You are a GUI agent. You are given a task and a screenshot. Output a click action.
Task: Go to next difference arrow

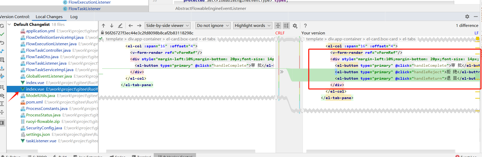click(x=112, y=26)
